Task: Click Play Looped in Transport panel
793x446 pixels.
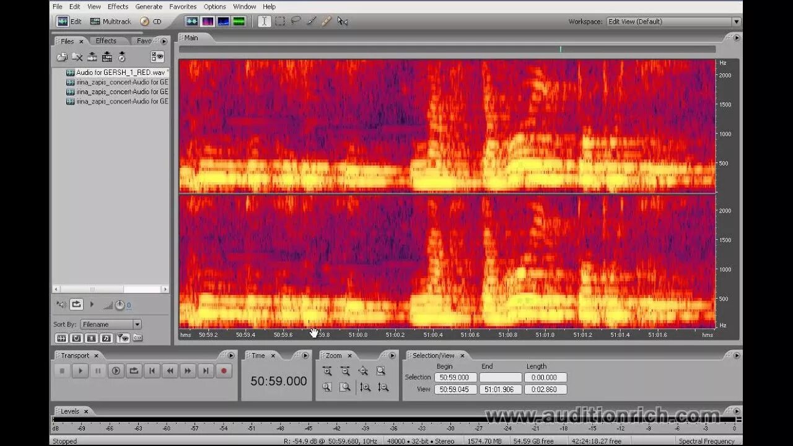Action: [x=134, y=371]
